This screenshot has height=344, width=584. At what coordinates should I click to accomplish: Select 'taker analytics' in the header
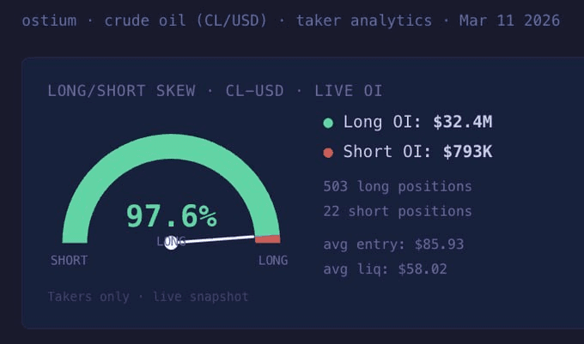[x=364, y=20]
